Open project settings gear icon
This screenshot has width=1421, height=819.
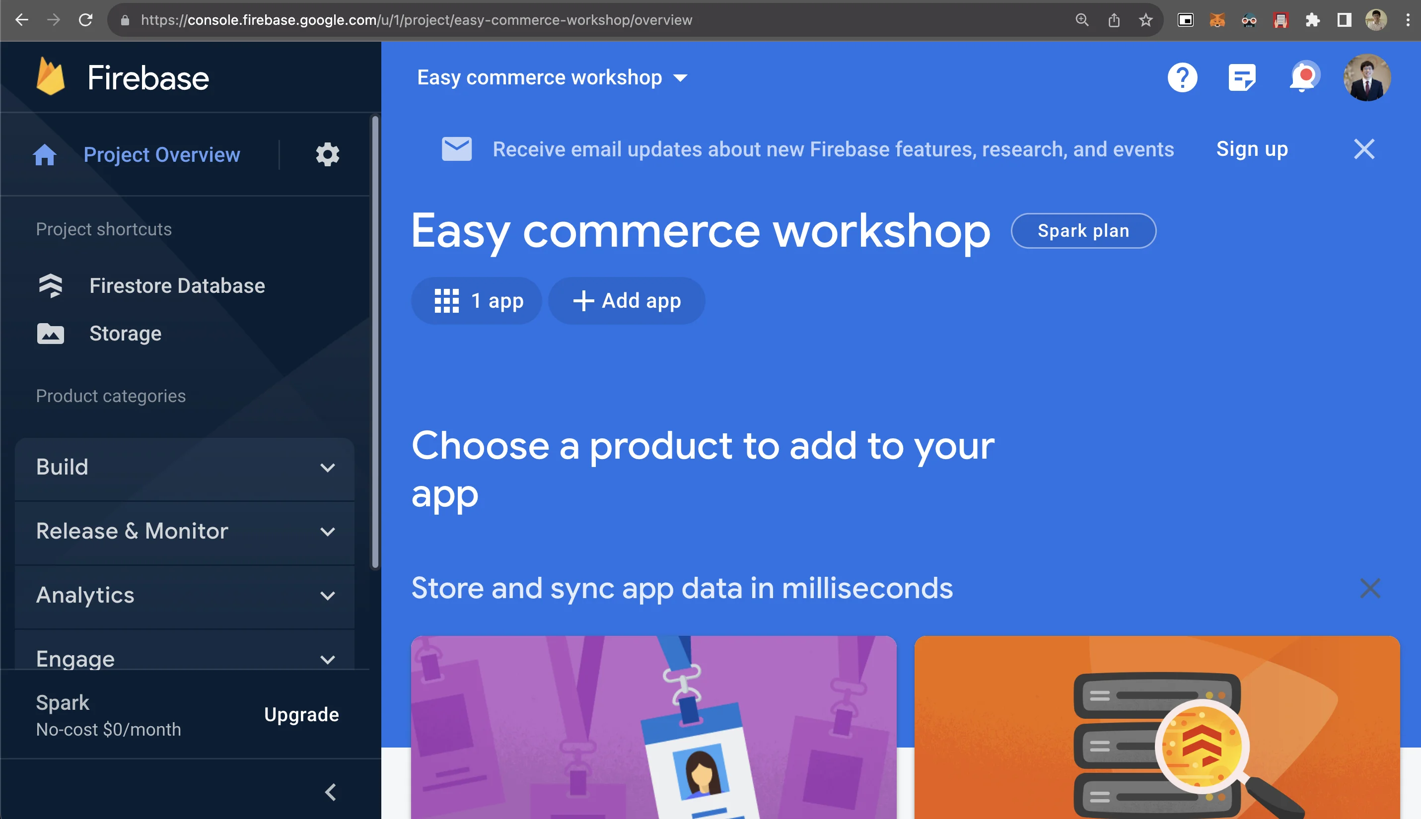coord(327,154)
